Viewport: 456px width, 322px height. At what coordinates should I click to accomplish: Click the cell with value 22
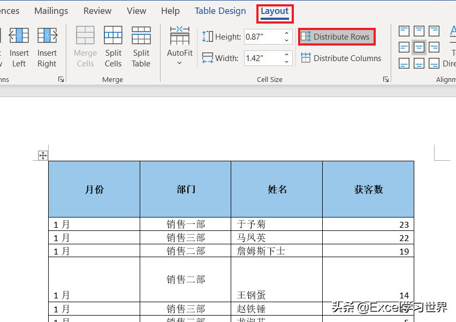pos(368,237)
